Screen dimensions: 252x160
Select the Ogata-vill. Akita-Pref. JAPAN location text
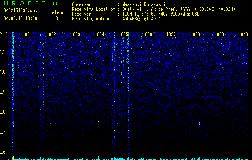[179, 9]
